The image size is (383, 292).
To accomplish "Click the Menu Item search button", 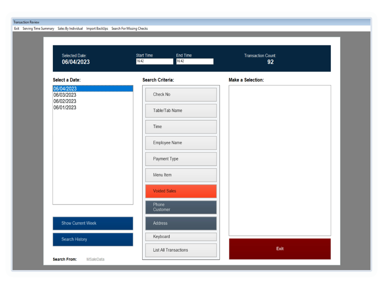I will tap(181, 175).
